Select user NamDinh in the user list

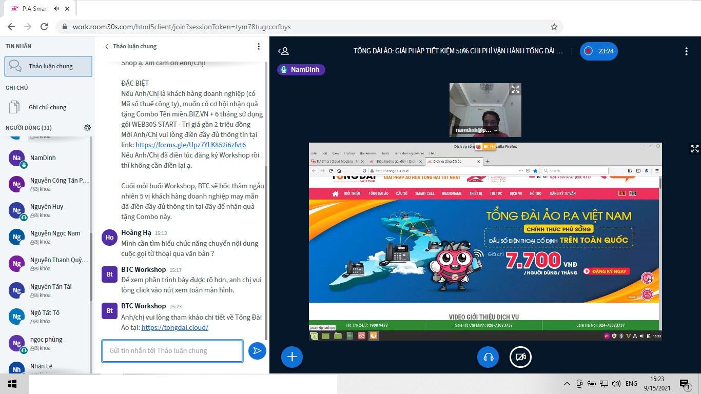point(48,158)
